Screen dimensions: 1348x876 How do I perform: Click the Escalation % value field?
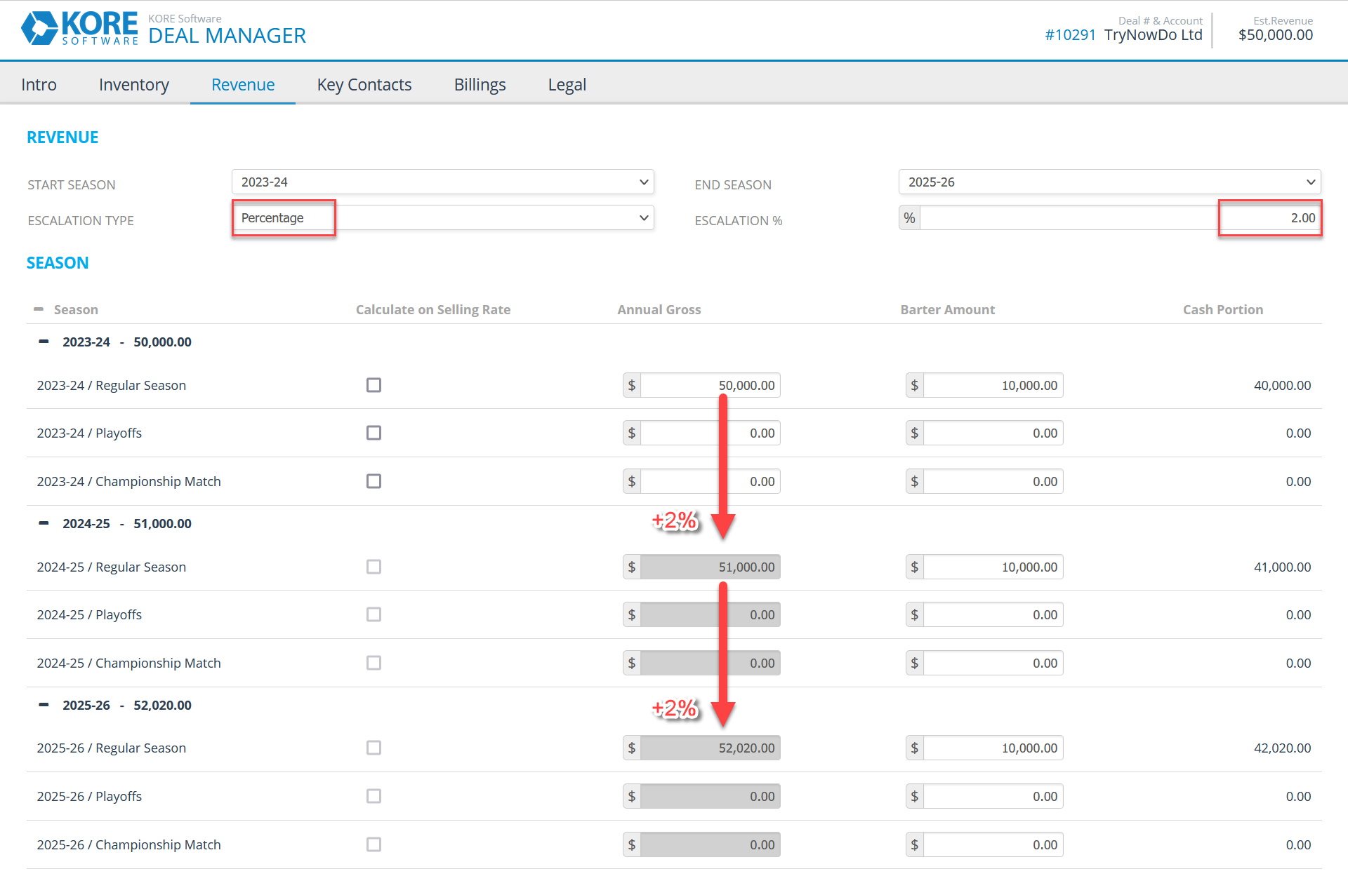[1121, 218]
